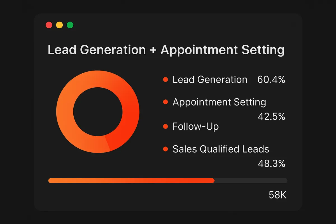The height and width of the screenshot is (224, 336).
Task: Select the Lead Generation legend label
Action: point(210,80)
